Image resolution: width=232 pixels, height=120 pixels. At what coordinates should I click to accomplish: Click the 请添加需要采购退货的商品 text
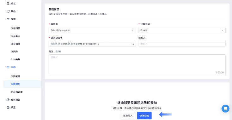(137, 103)
